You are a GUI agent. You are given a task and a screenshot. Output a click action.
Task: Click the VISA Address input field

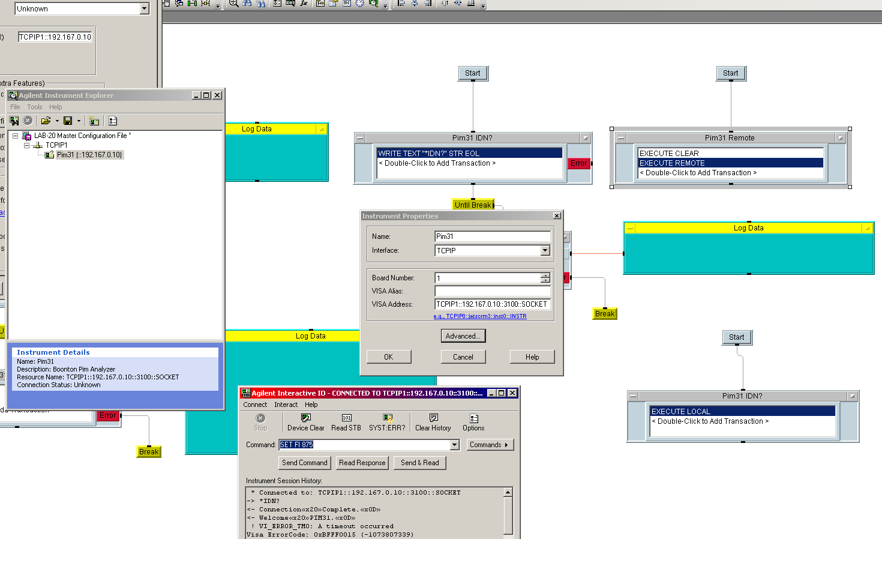tap(492, 304)
